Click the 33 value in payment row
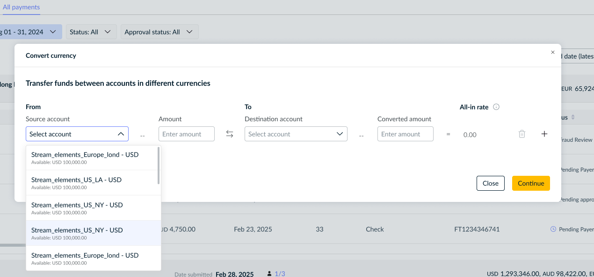The height and width of the screenshot is (277, 594). pos(319,229)
